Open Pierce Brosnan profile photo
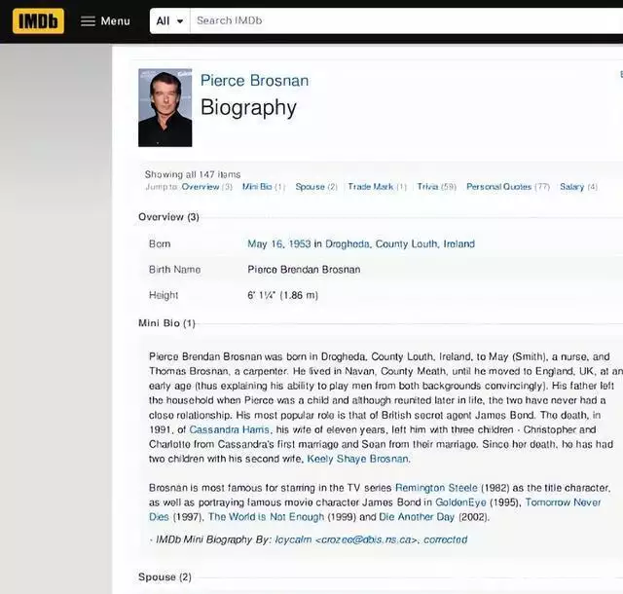 click(165, 107)
